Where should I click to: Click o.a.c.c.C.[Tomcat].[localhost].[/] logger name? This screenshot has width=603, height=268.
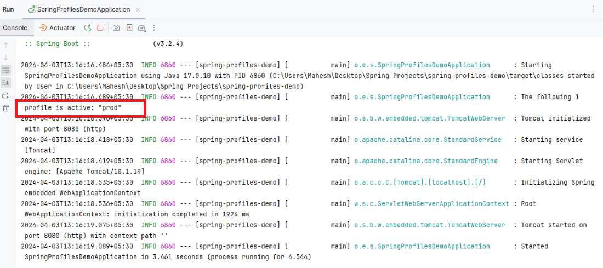click(x=420, y=183)
